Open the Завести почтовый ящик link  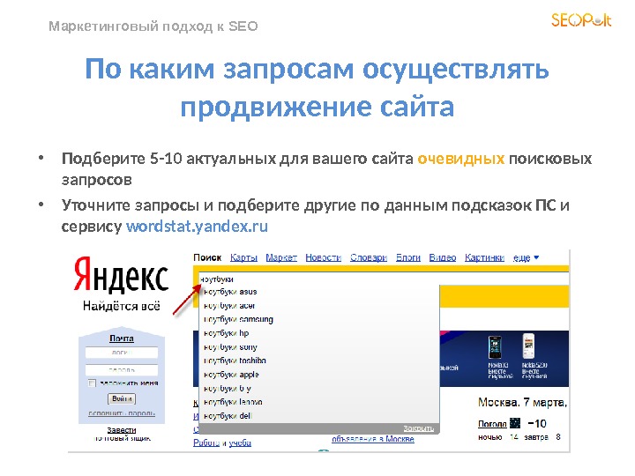click(122, 434)
